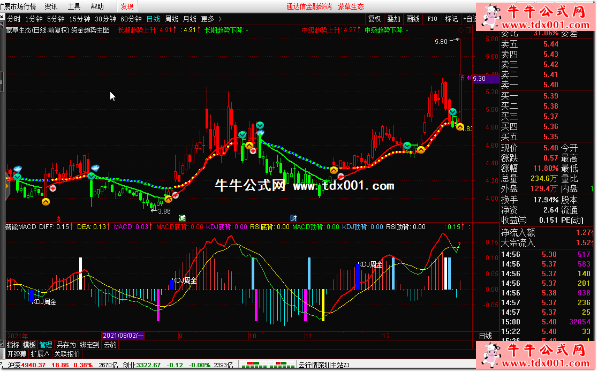
Task: Click the purple 5.30 price cursor label
Action: [486, 79]
